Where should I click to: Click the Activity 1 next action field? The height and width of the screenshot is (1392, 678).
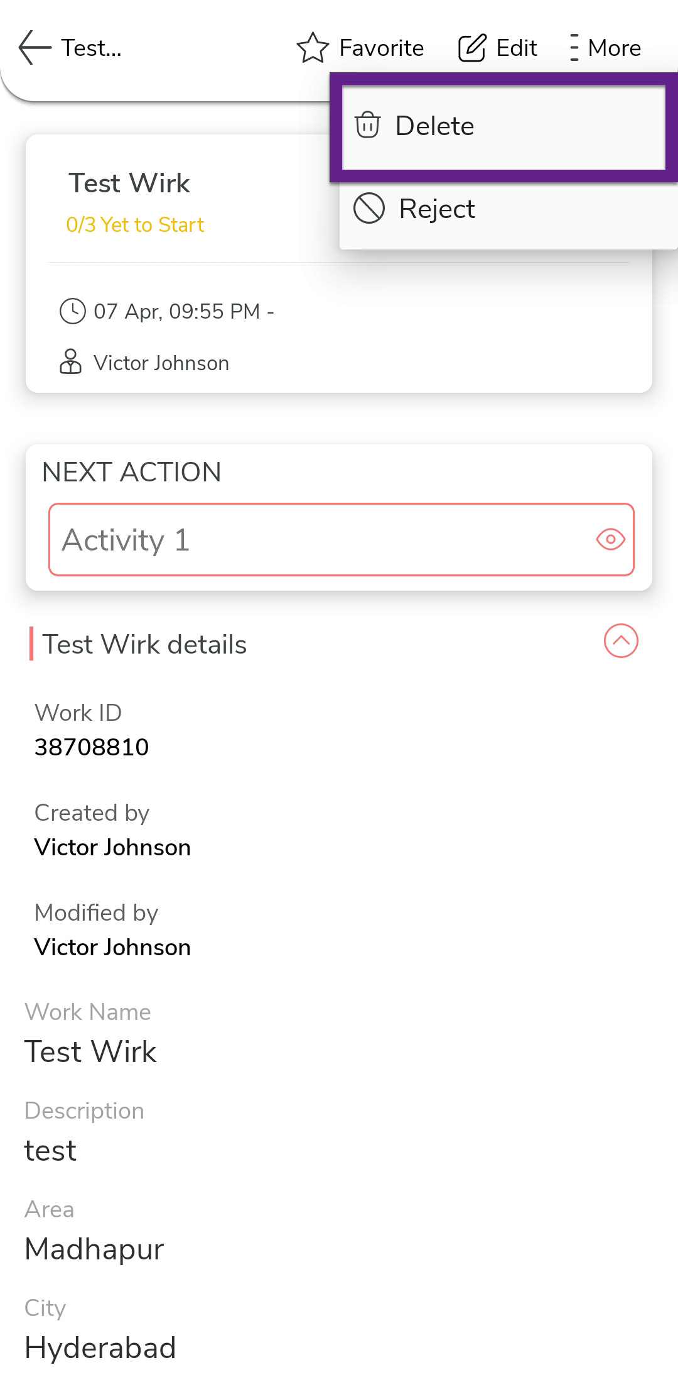314,539
